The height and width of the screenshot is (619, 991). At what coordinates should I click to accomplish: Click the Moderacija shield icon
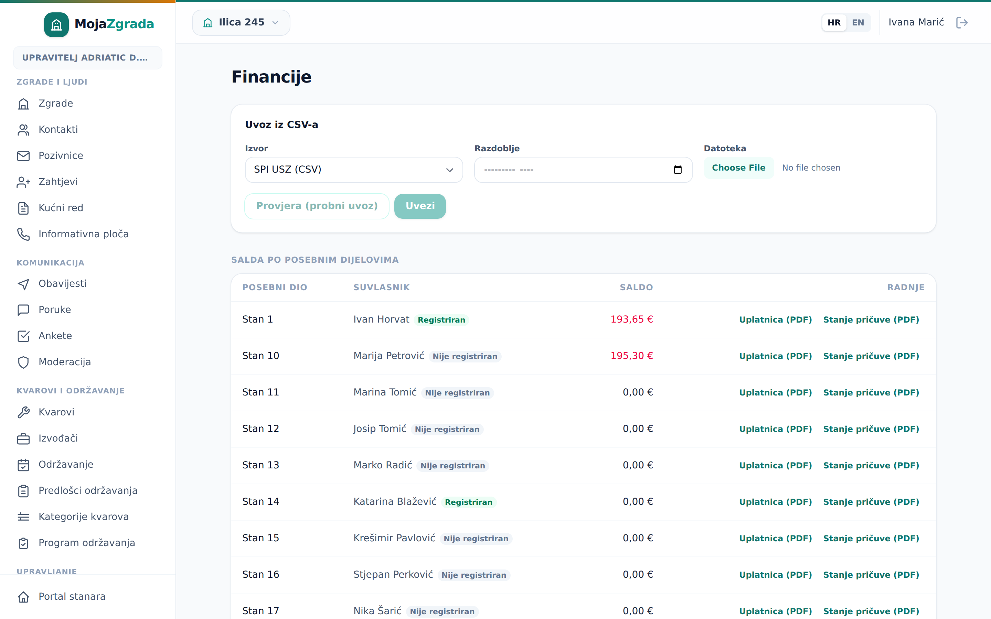[x=23, y=362]
